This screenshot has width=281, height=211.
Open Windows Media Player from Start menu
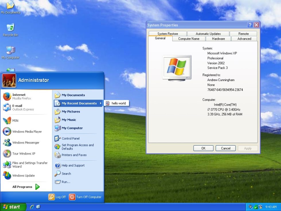click(x=27, y=132)
